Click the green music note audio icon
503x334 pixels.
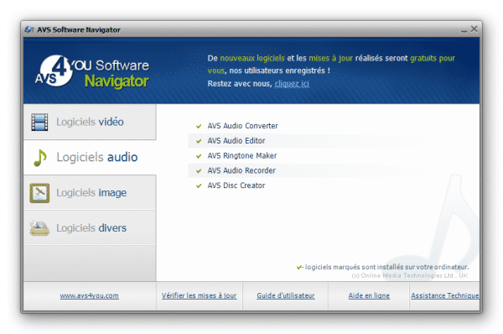click(40, 158)
